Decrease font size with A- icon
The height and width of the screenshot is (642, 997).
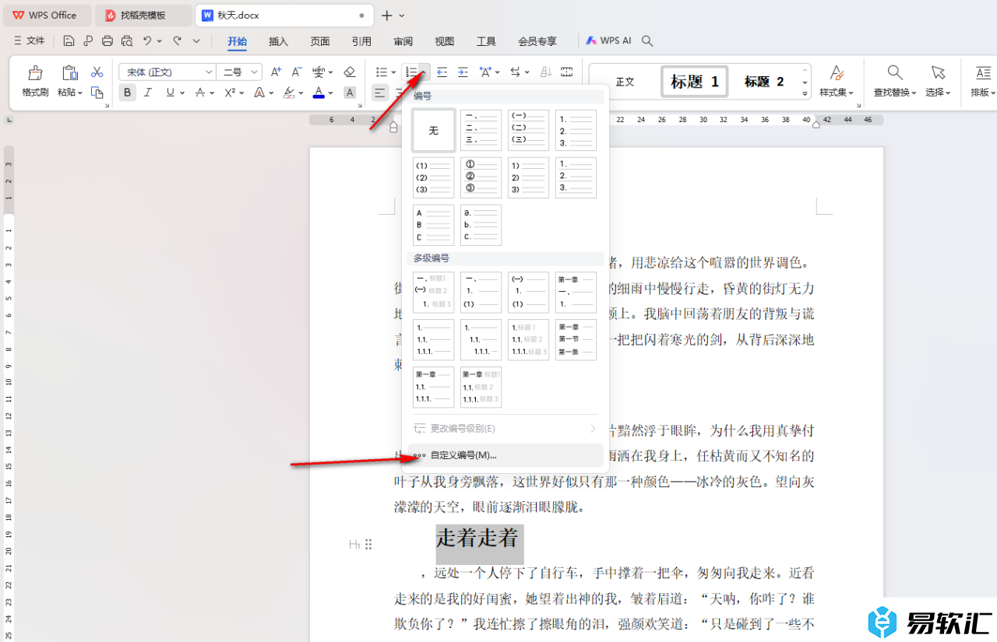point(296,72)
